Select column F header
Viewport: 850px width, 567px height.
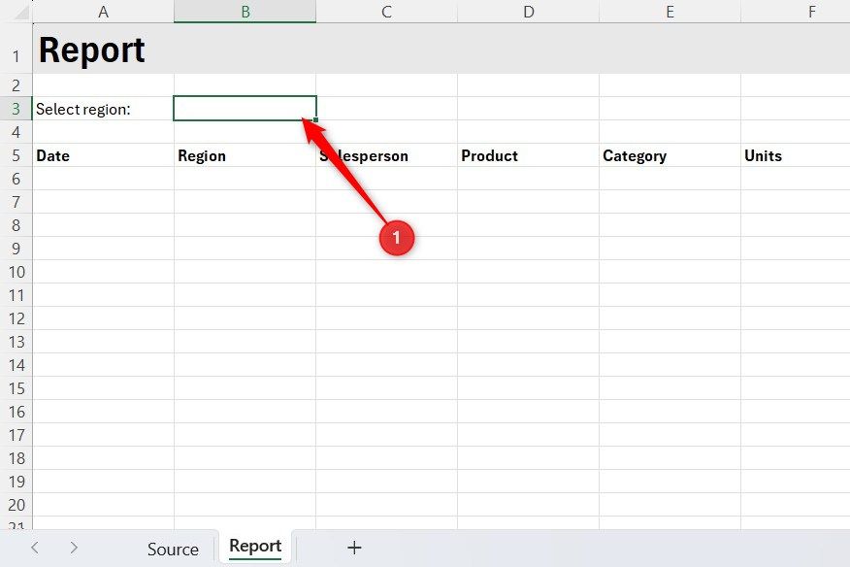[796, 12]
